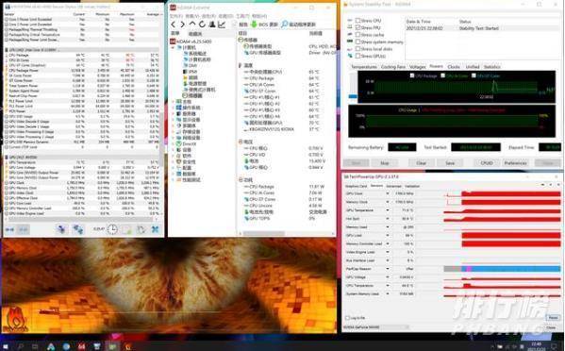Click Clear button in stability test
The width and height of the screenshot is (565, 351).
tap(422, 163)
